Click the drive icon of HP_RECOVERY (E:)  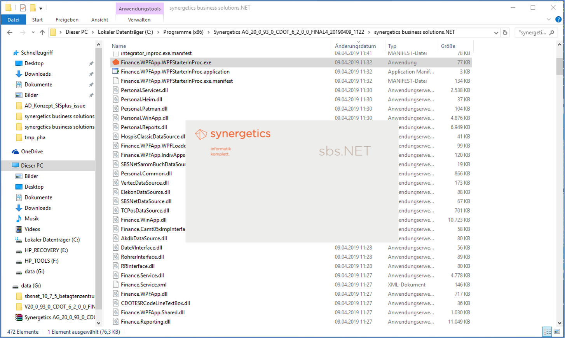pos(19,251)
